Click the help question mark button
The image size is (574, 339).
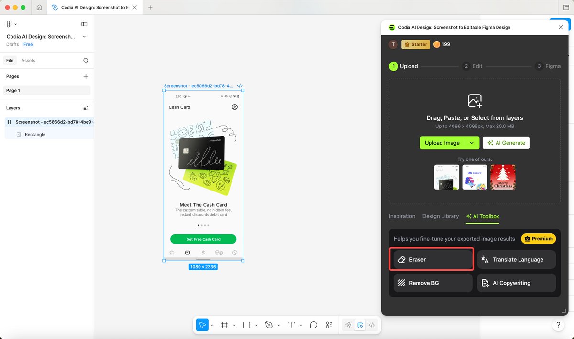coord(558,325)
